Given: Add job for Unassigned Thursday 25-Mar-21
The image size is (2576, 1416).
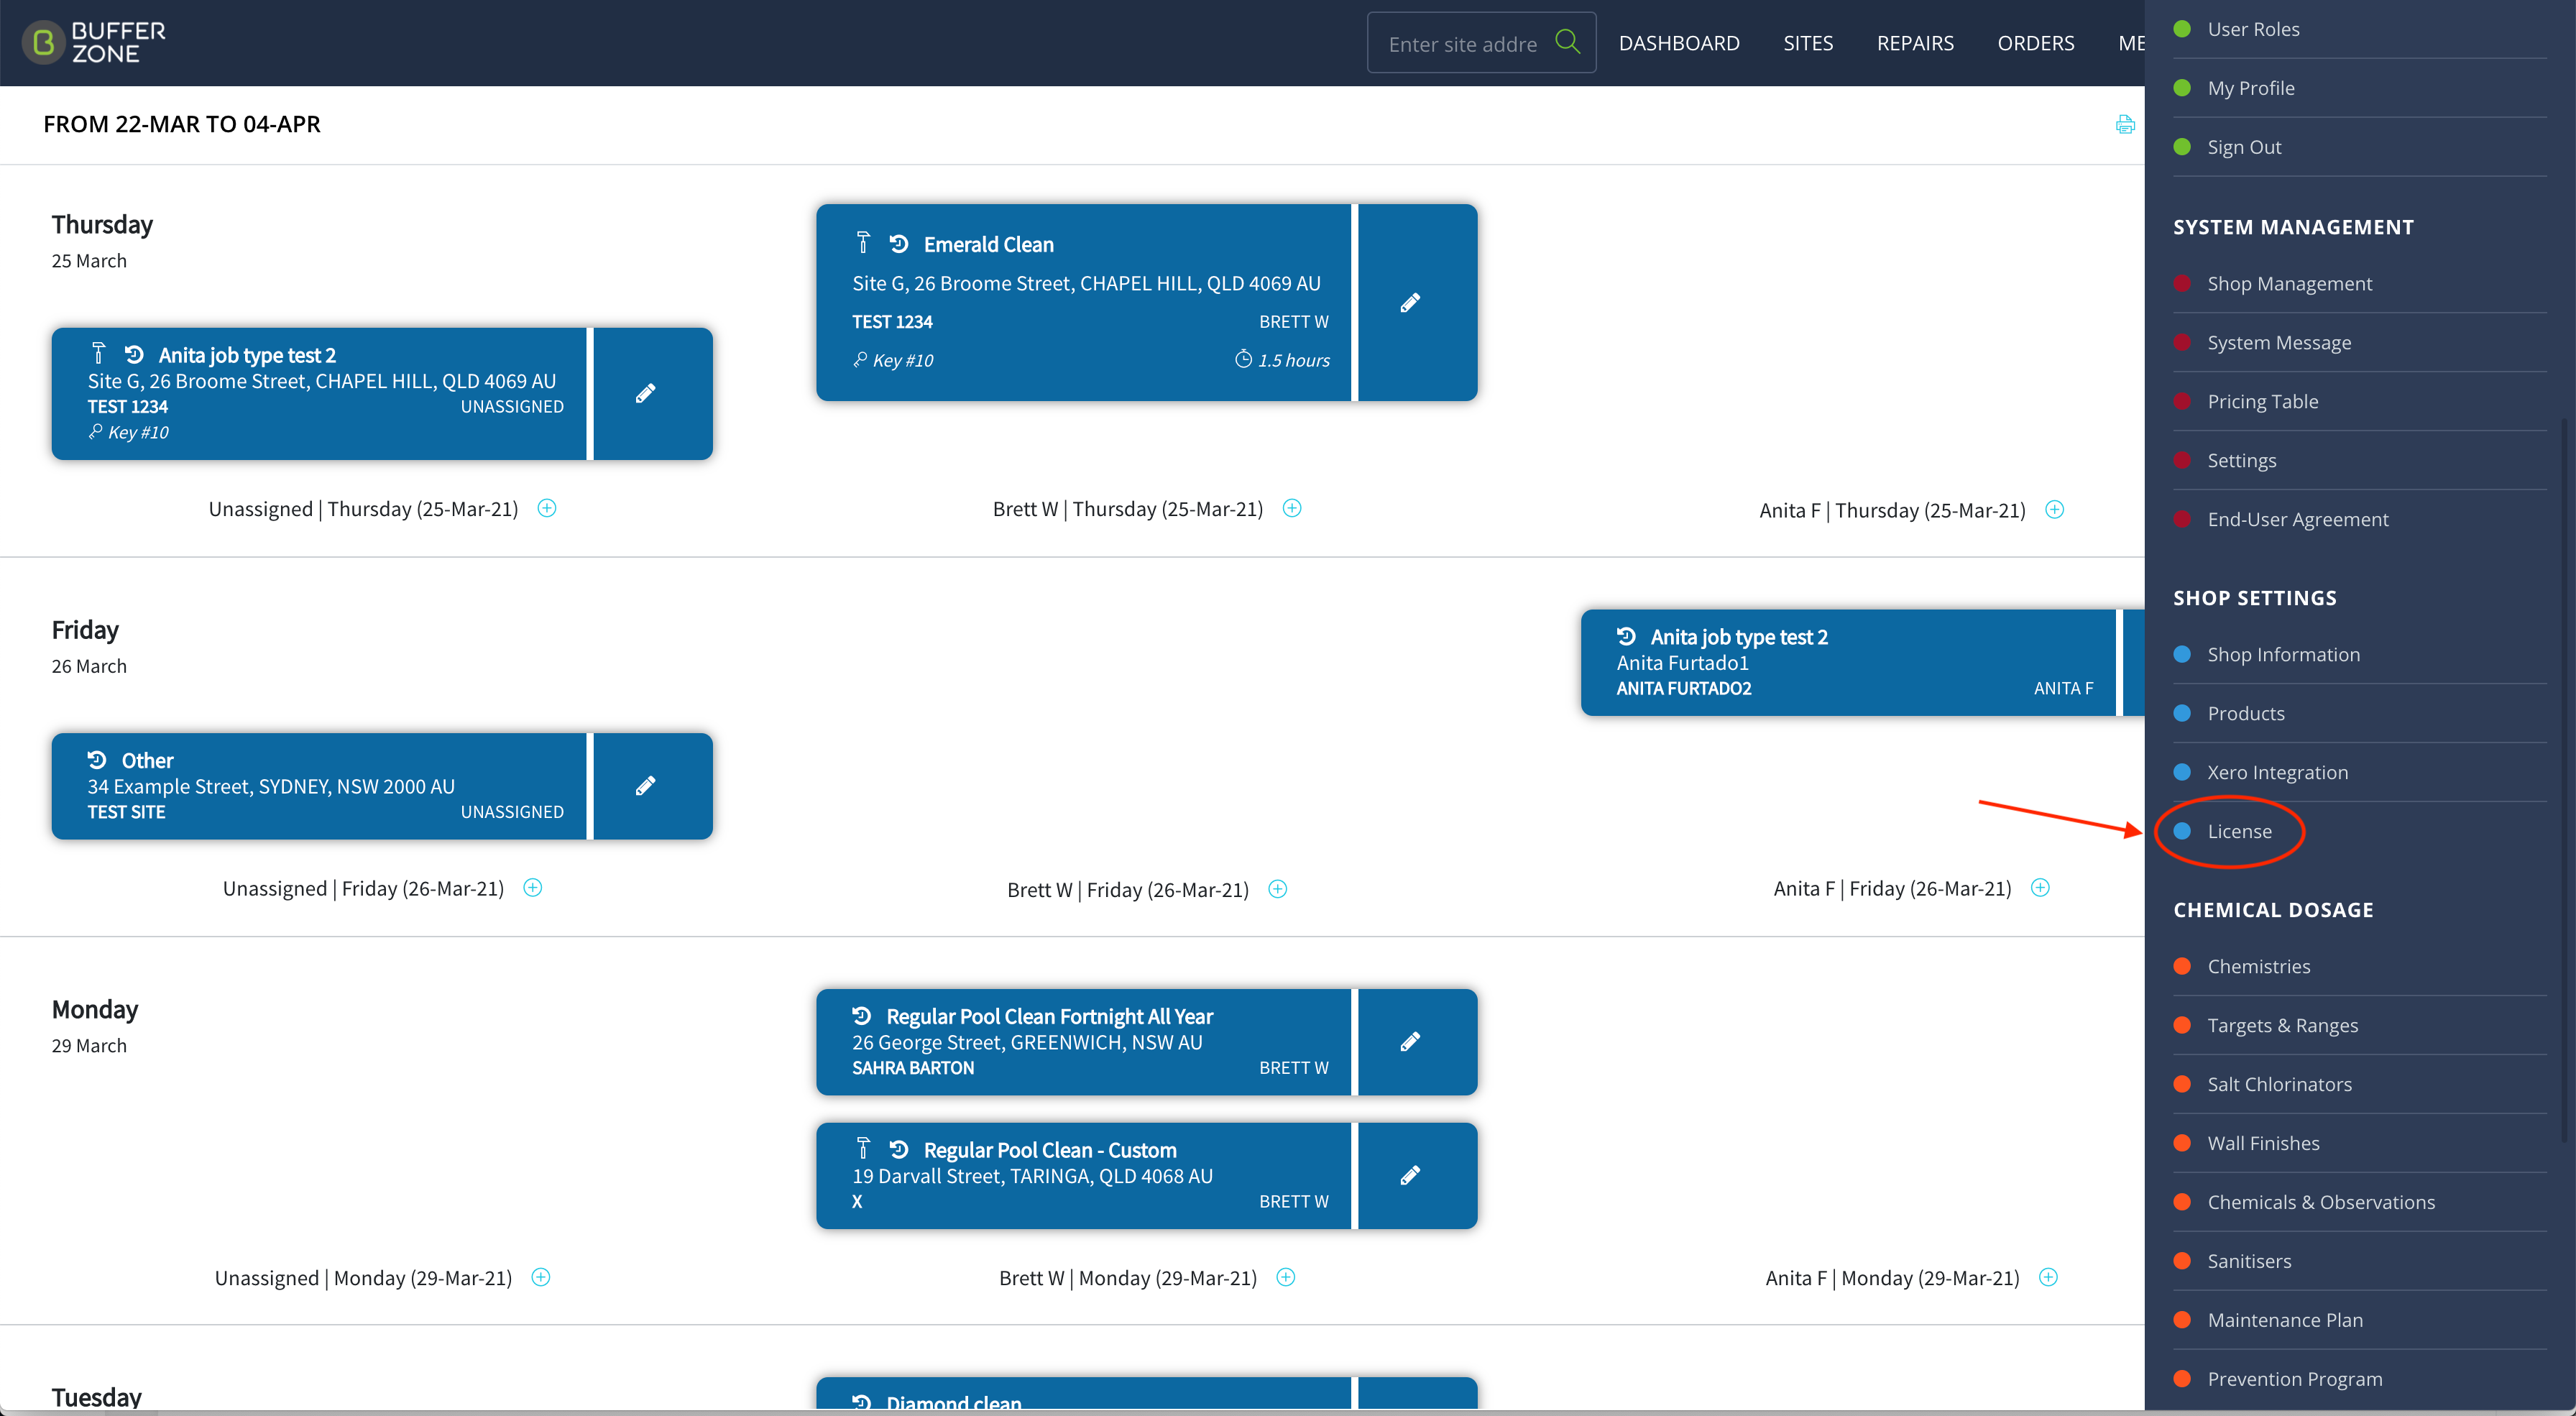Looking at the screenshot, I should [x=547, y=508].
